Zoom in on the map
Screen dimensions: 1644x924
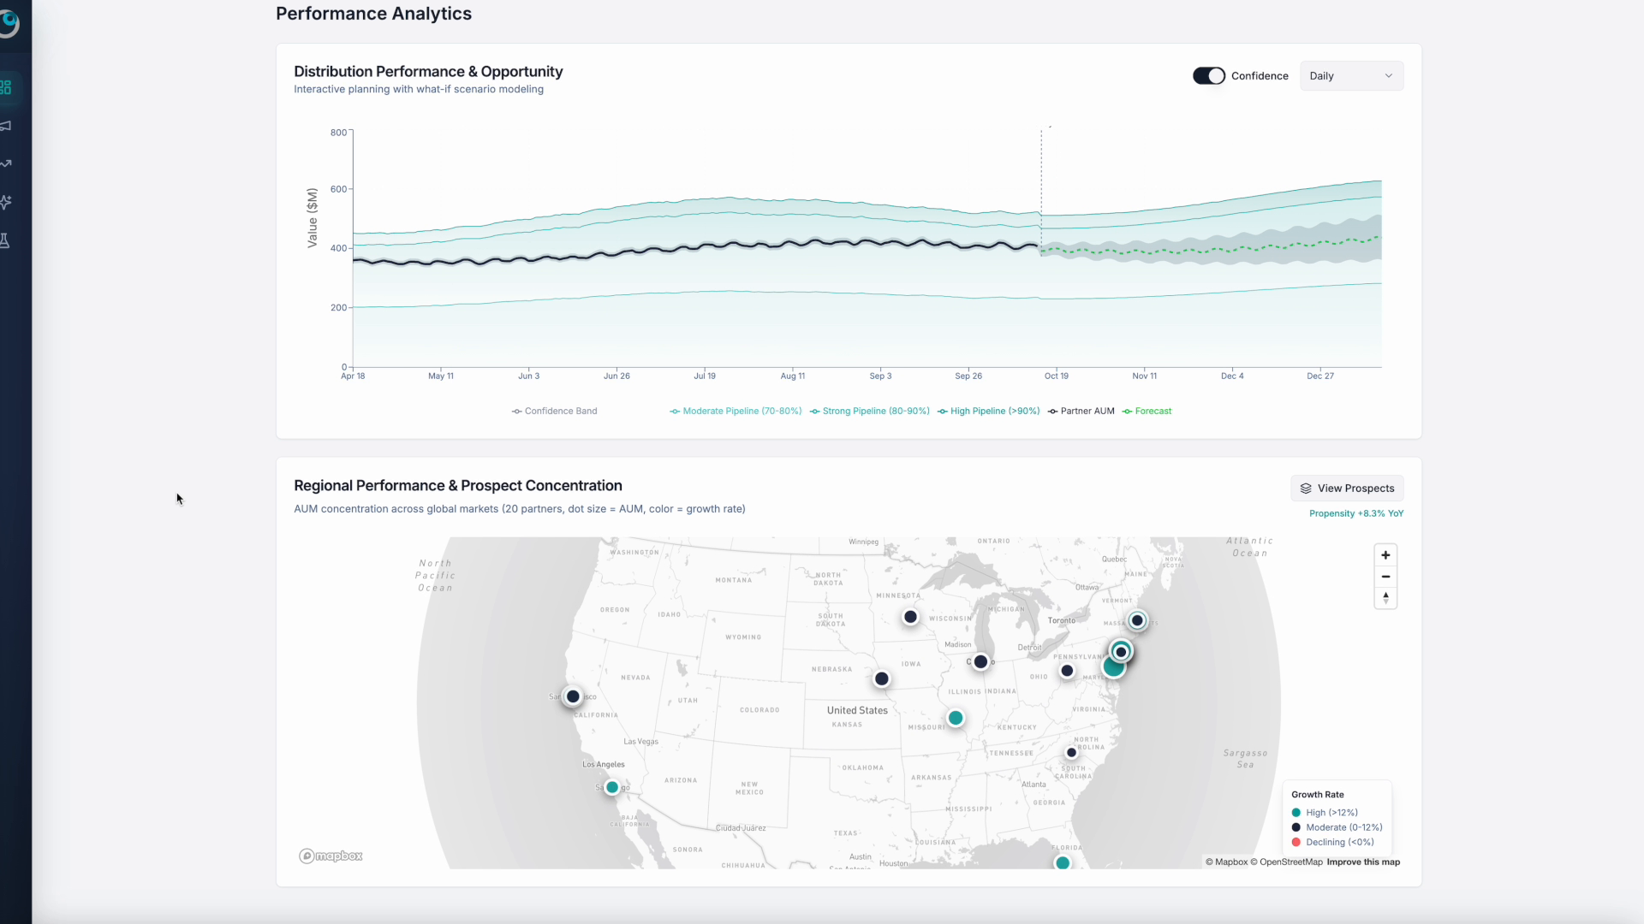pos(1385,555)
